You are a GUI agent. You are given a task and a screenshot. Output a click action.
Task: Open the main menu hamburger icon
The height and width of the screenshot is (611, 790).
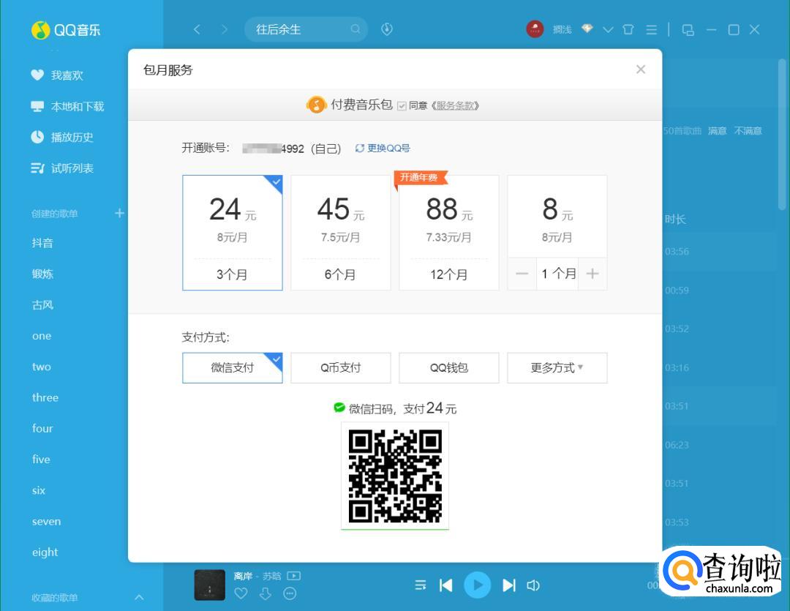tap(652, 30)
